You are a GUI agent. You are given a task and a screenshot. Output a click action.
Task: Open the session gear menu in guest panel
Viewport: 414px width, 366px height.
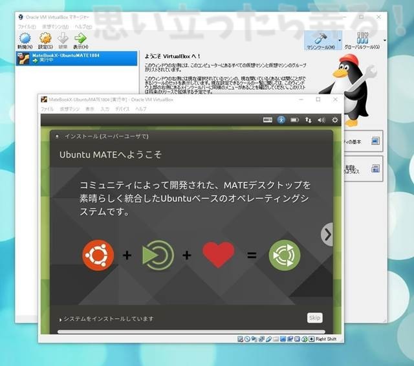[335, 120]
